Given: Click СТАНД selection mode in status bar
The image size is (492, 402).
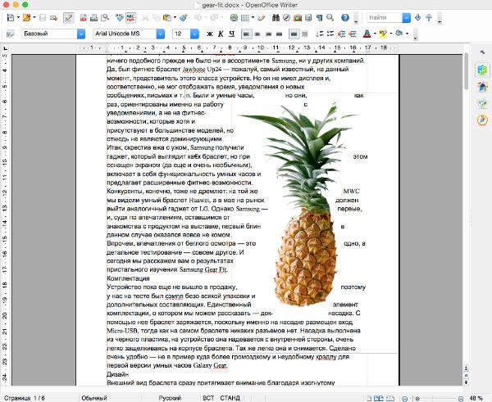Looking at the screenshot, I should (230, 398).
